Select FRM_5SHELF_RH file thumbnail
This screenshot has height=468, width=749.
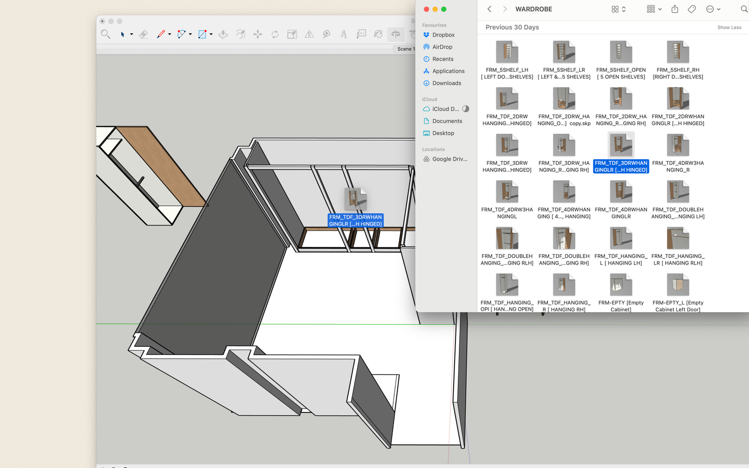678,52
